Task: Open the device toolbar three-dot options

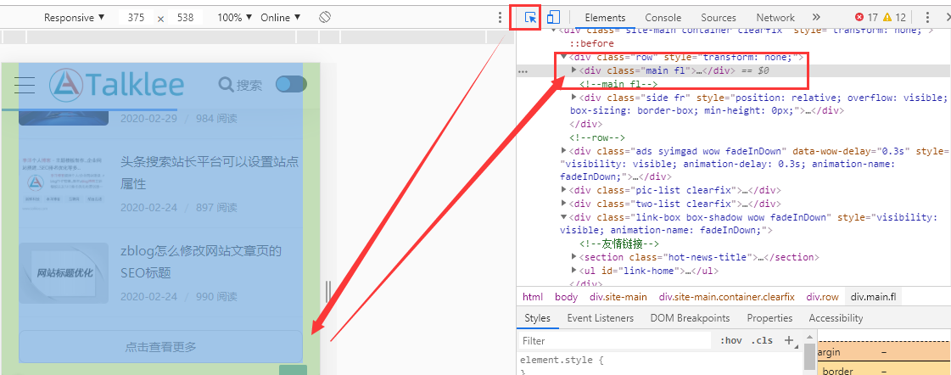Action: 500,17
